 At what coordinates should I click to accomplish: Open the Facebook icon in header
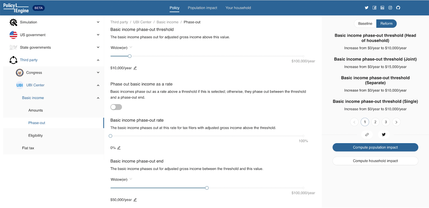[x=375, y=8]
